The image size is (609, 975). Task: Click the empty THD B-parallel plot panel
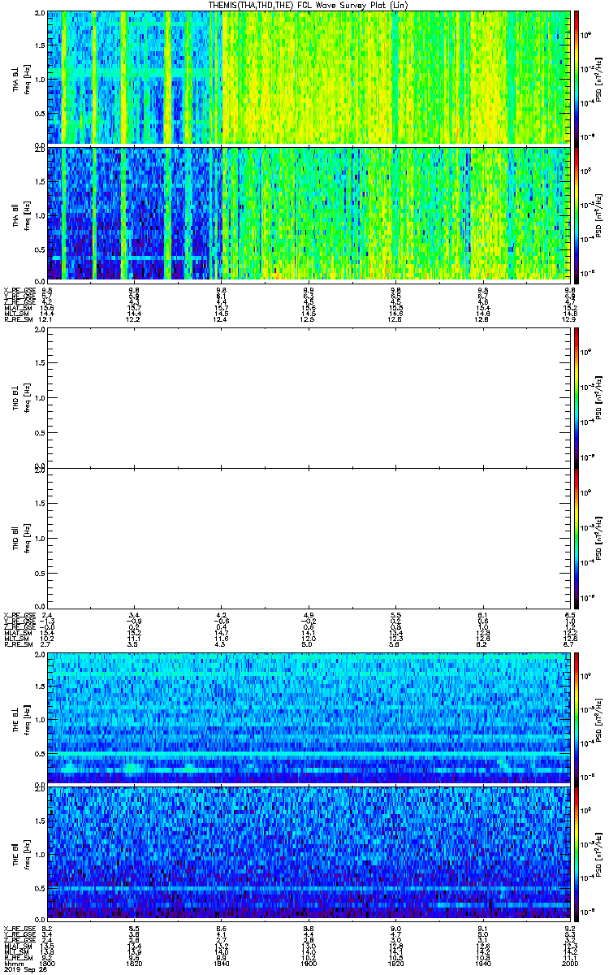coord(309,537)
